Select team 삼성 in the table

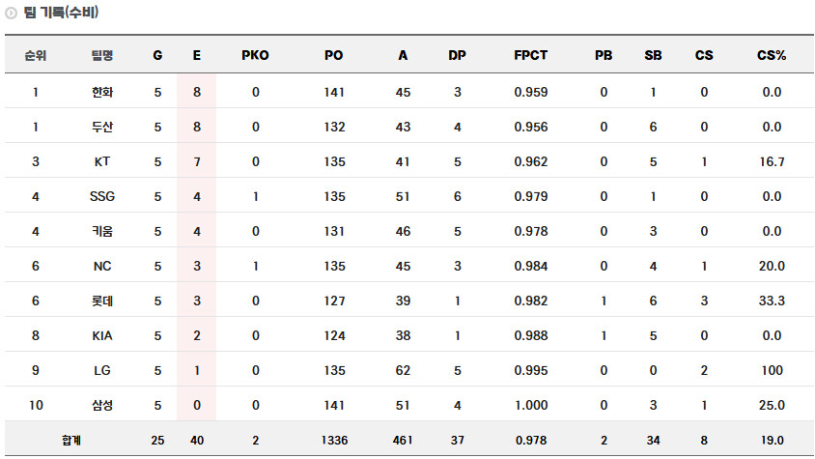click(102, 405)
